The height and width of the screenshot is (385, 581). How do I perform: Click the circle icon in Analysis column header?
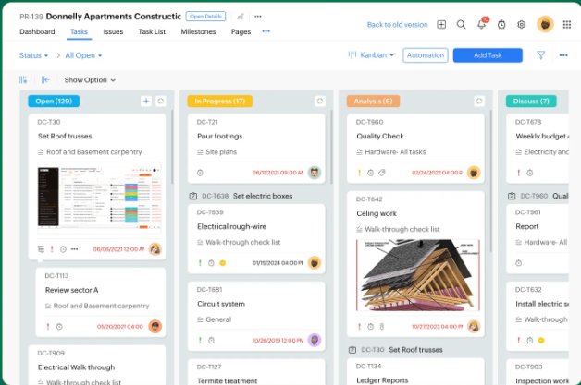click(x=479, y=101)
